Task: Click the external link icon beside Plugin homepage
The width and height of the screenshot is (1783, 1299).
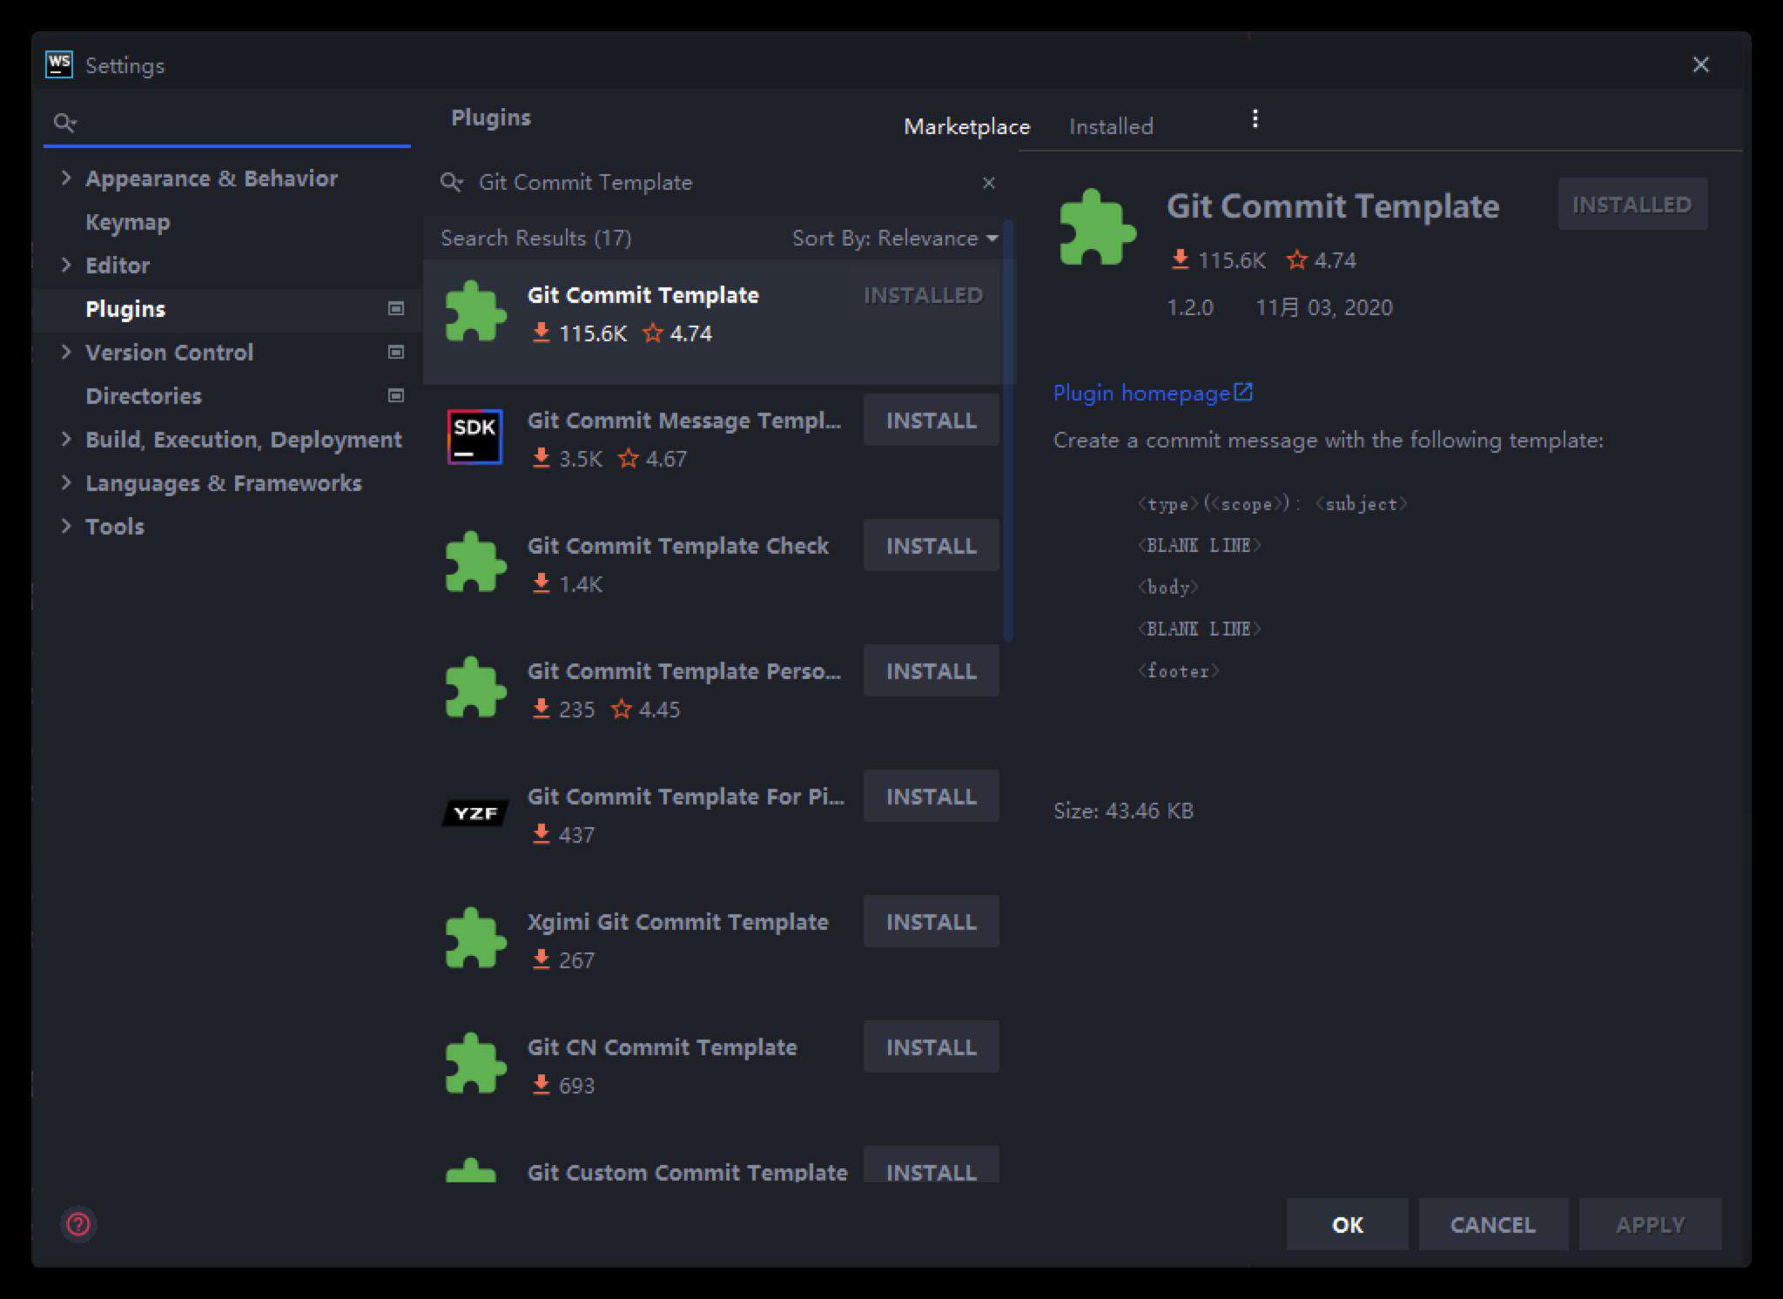Action: point(1243,392)
